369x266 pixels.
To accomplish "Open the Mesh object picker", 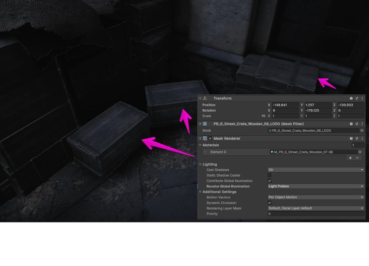I will point(362,130).
